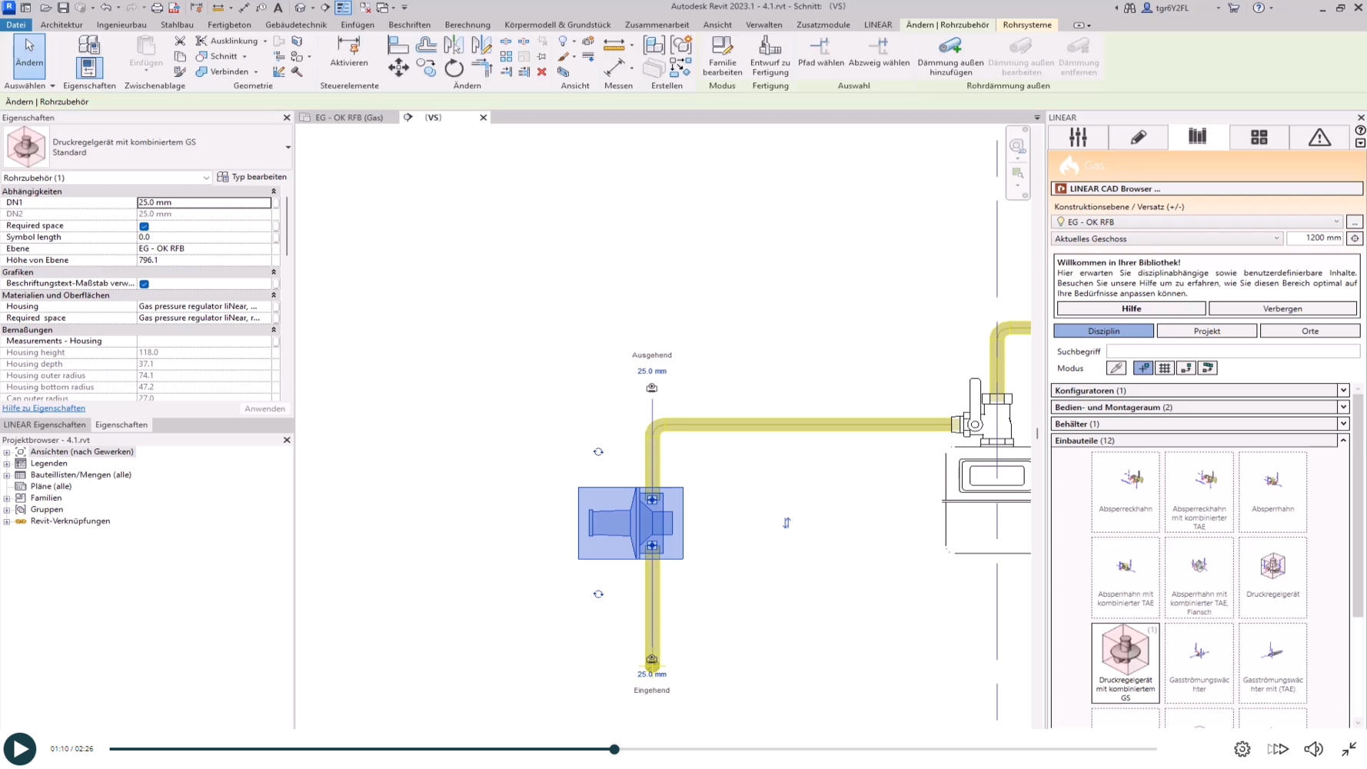Open the Hilfe zu Eigenschaften link
Viewport: 1367px width, 769px height.
point(44,408)
